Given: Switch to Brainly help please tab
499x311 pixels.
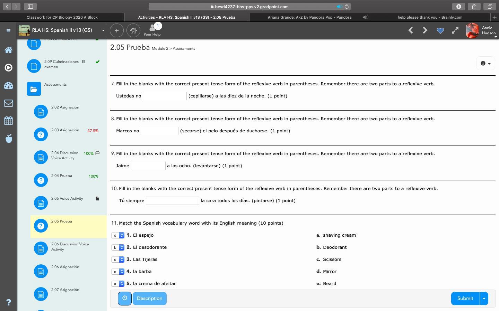Looking at the screenshot, I should tap(430, 17).
